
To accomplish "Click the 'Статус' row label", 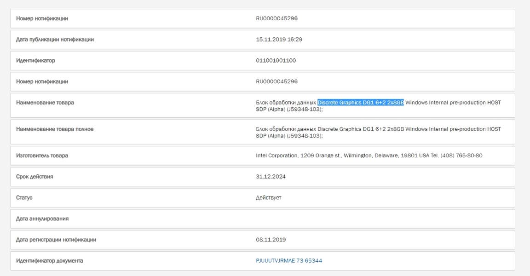I will pyautogui.click(x=24, y=198).
